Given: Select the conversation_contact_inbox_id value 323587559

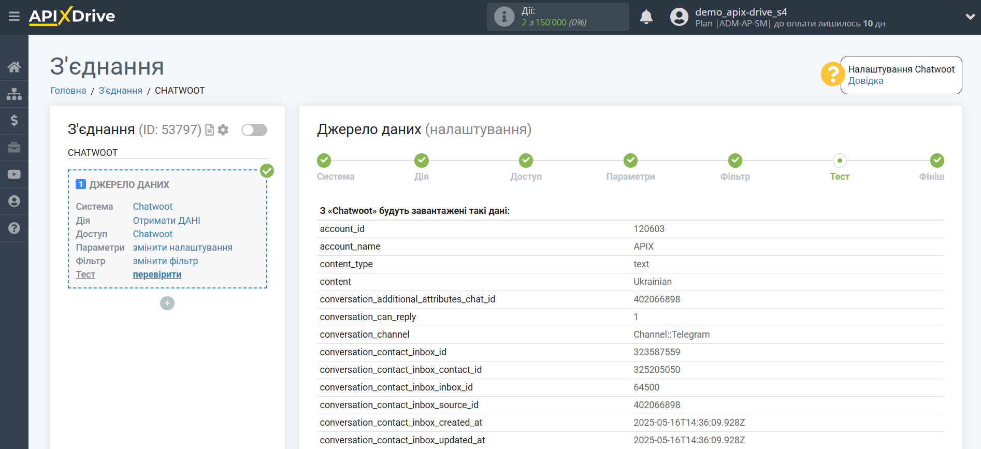Looking at the screenshot, I should pyautogui.click(x=656, y=352).
